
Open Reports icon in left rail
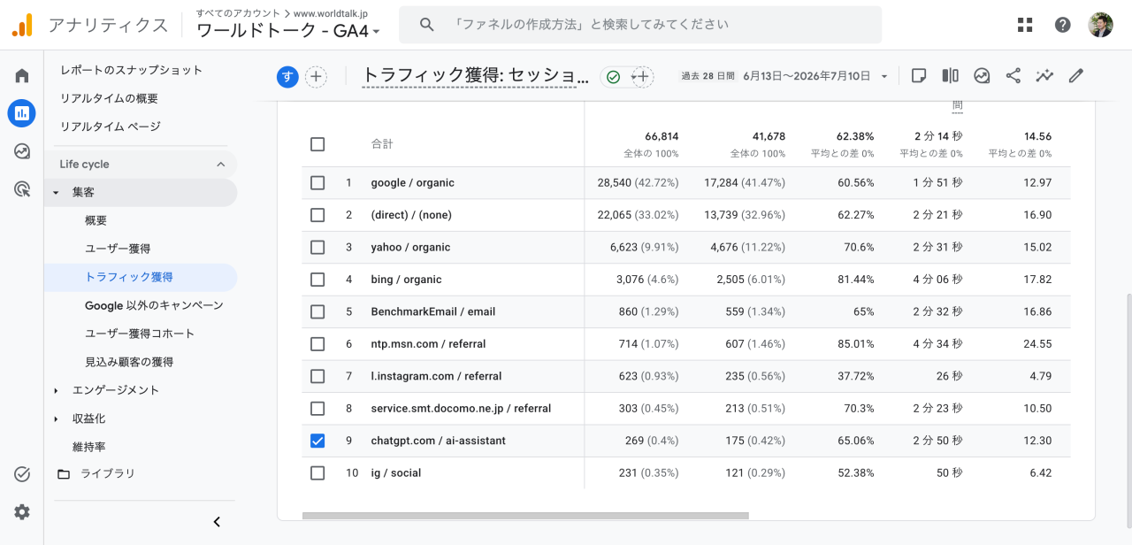(22, 113)
